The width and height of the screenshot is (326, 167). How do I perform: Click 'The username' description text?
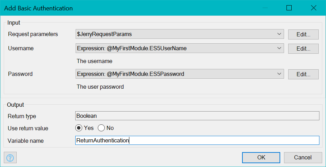point(94,61)
